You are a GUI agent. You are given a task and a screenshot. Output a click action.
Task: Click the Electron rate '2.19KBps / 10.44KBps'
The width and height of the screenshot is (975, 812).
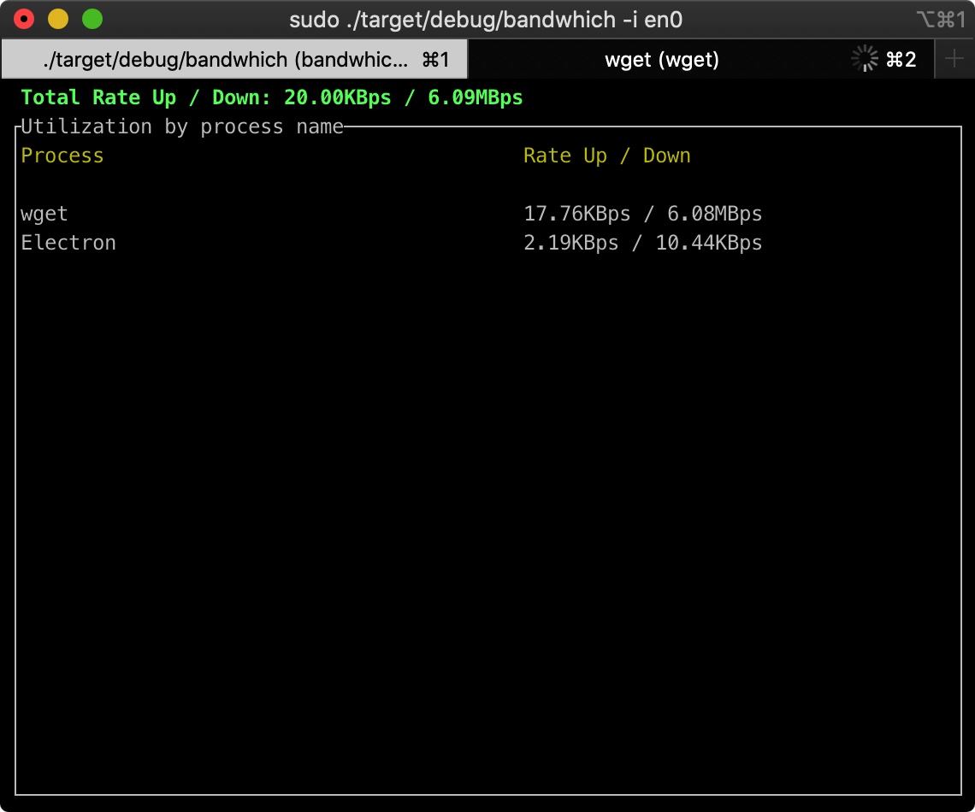[643, 242]
